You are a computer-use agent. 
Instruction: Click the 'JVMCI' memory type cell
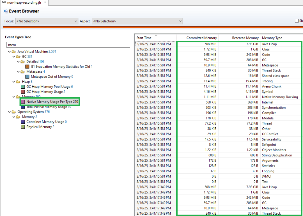click(x=267, y=176)
